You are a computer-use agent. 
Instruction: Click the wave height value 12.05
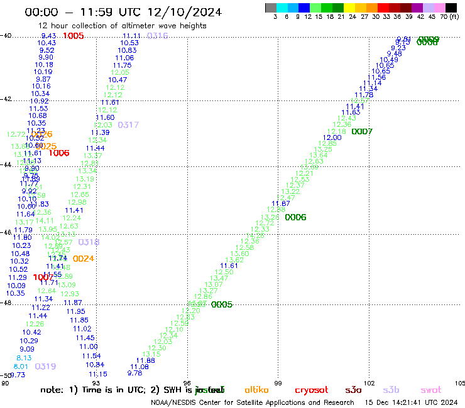(120, 73)
